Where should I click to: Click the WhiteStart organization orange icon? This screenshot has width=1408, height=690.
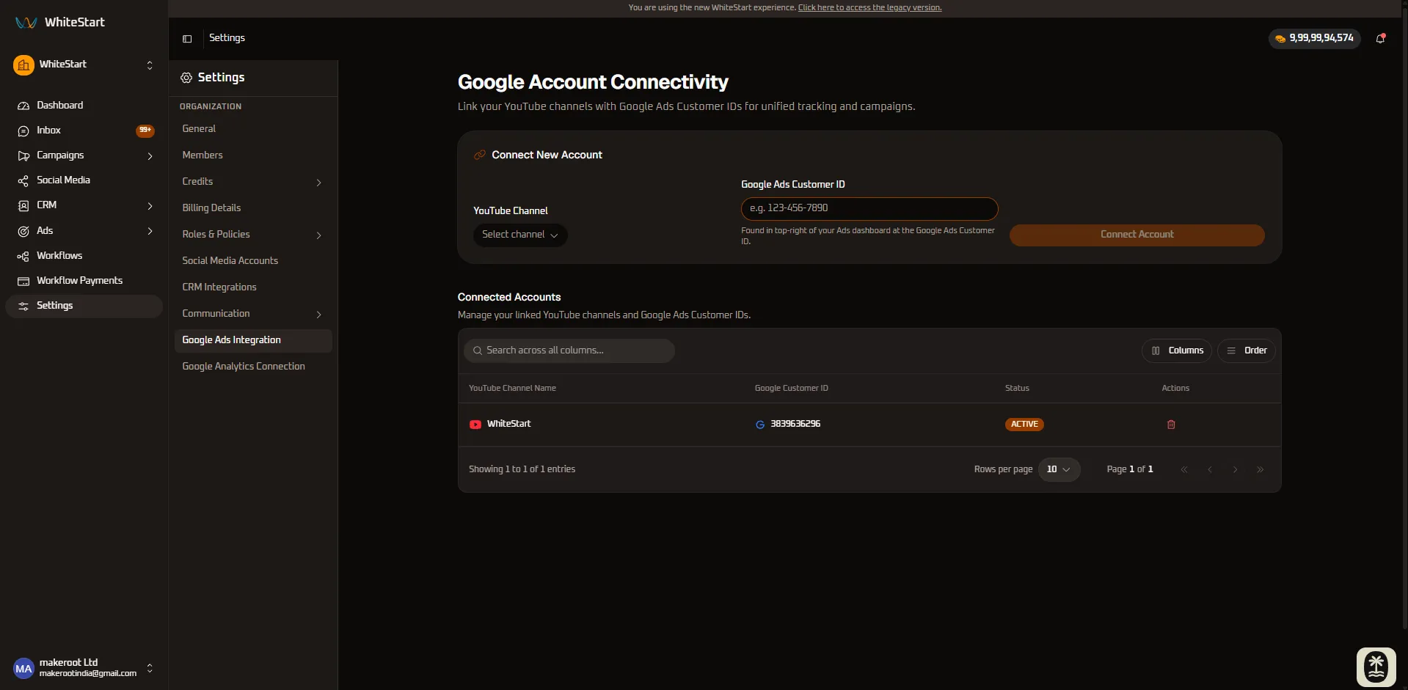click(23, 65)
